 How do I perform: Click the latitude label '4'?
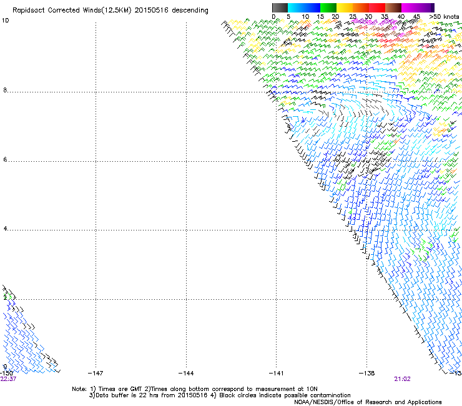click(5, 229)
